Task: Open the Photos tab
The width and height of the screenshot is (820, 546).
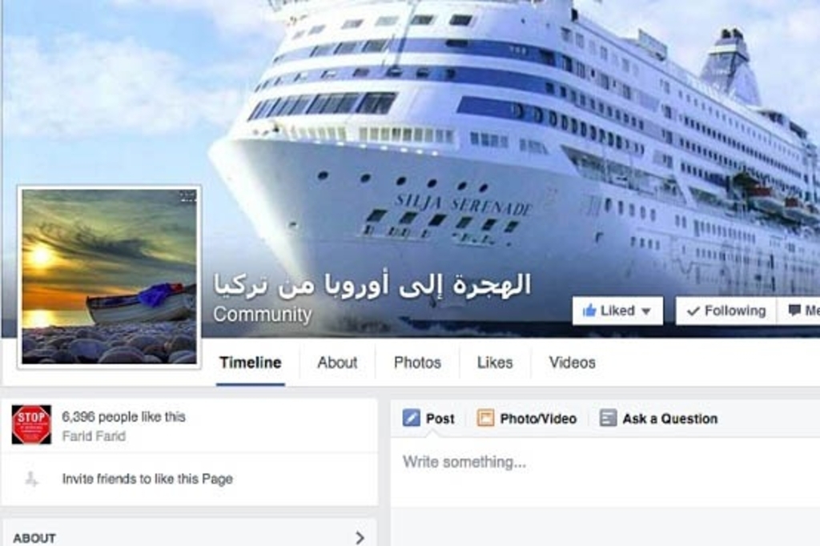Action: [417, 363]
